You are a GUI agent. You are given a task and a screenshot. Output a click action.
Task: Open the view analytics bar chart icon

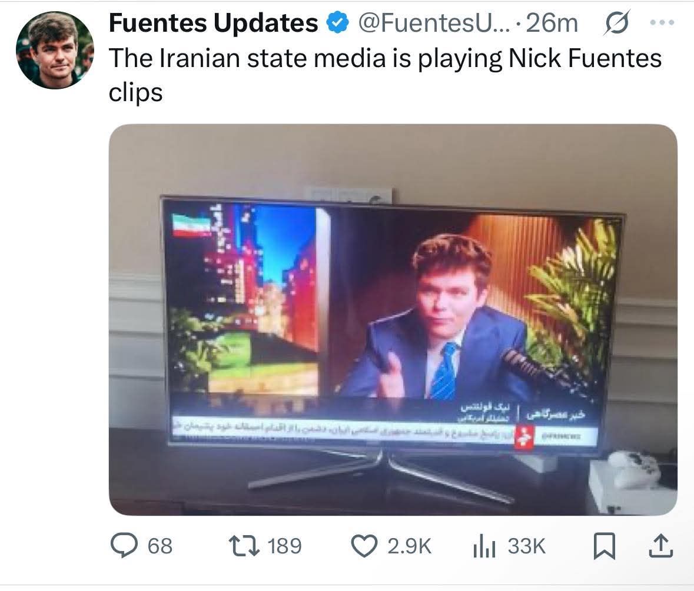pyautogui.click(x=484, y=546)
